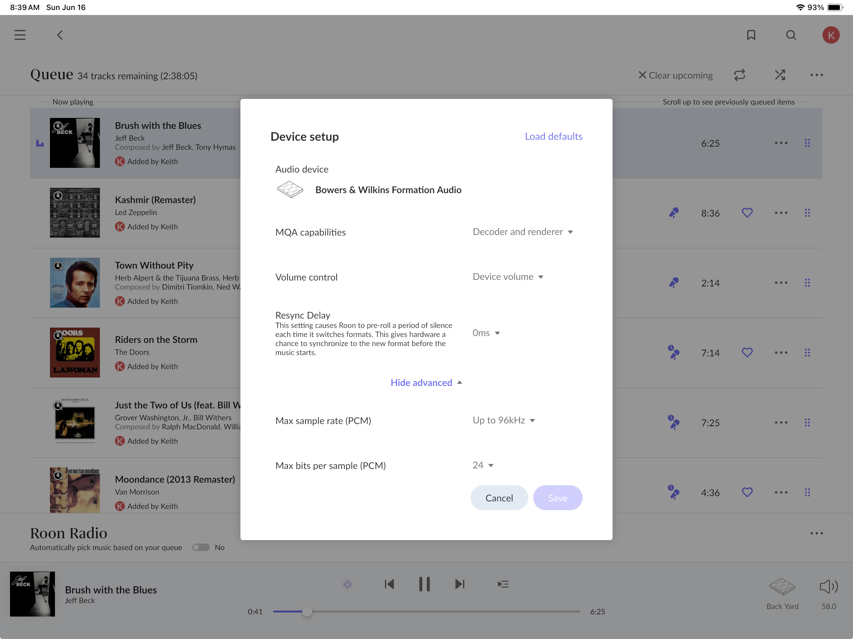
Task: Click the drag handle on Riders on the Storm
Action: coord(807,352)
